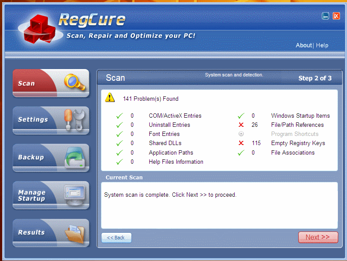Open the Results section in sidebar
The width and height of the screenshot is (347, 261).
click(51, 233)
